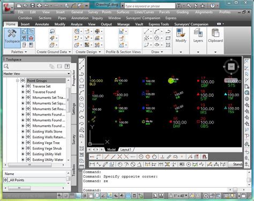Toggle Ortho mode in status bar

click(x=78, y=196)
